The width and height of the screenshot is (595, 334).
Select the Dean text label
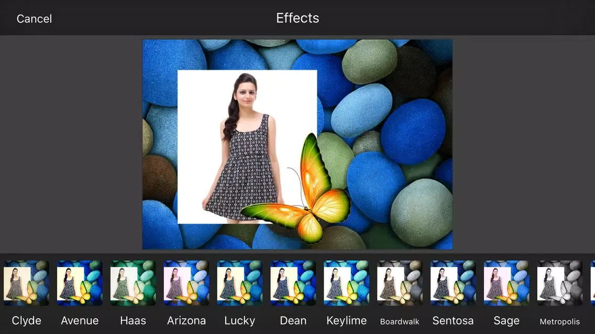[x=293, y=321]
